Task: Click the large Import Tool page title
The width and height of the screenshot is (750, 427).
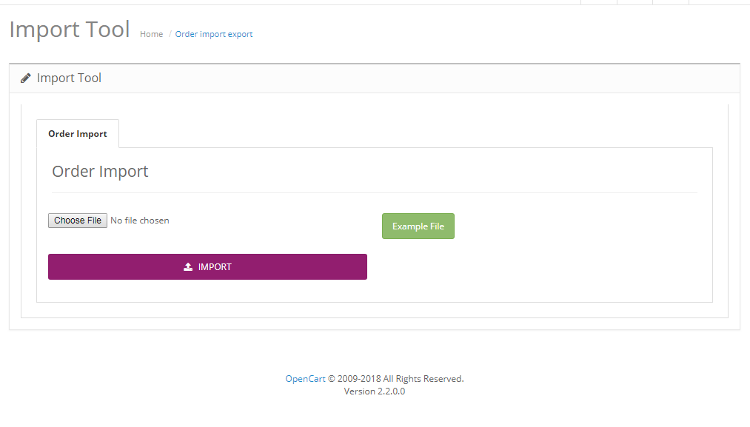Action: click(x=70, y=29)
